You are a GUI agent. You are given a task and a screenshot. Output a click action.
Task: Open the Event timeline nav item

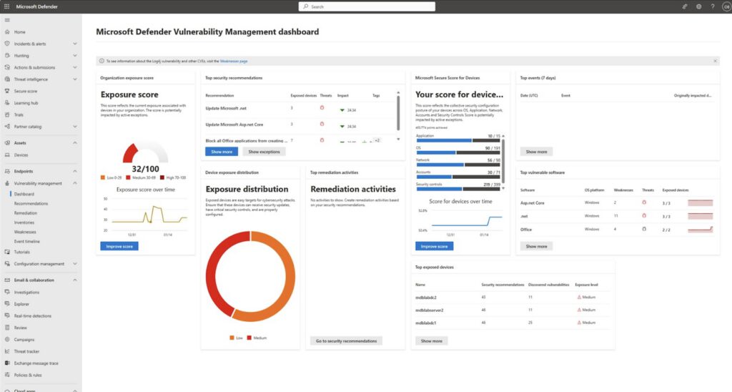point(26,242)
